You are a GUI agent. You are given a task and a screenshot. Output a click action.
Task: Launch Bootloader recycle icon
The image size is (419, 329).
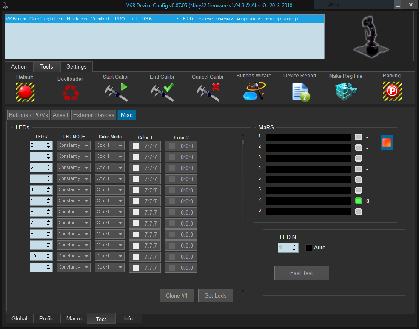pos(71,92)
